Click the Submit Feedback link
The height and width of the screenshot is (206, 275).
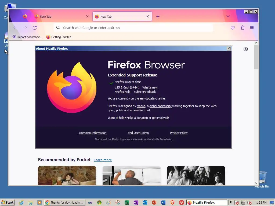[145, 92]
